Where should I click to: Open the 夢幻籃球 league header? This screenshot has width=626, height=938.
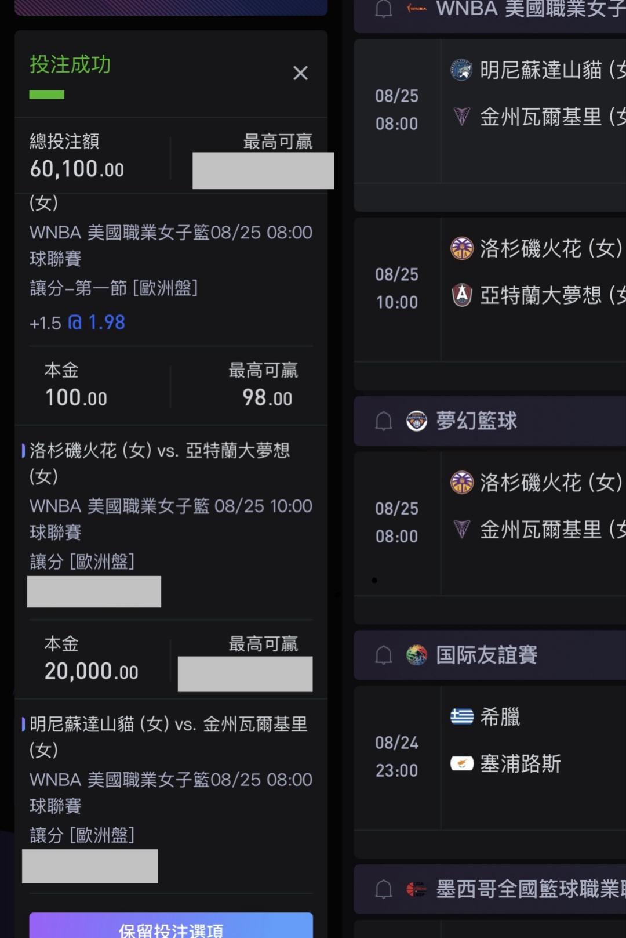click(490, 421)
